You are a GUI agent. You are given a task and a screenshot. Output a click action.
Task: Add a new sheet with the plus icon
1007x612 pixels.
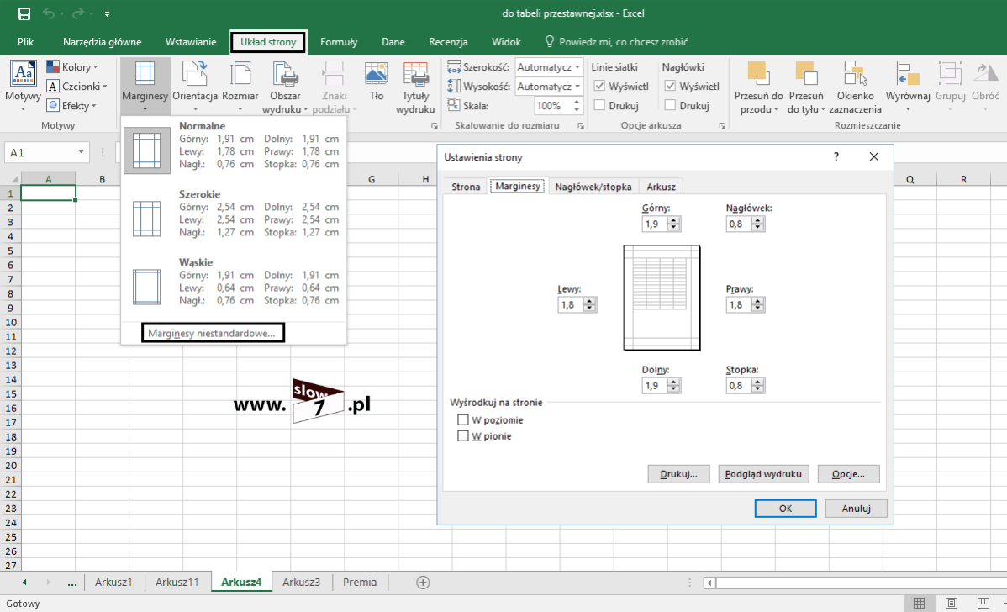click(x=423, y=583)
